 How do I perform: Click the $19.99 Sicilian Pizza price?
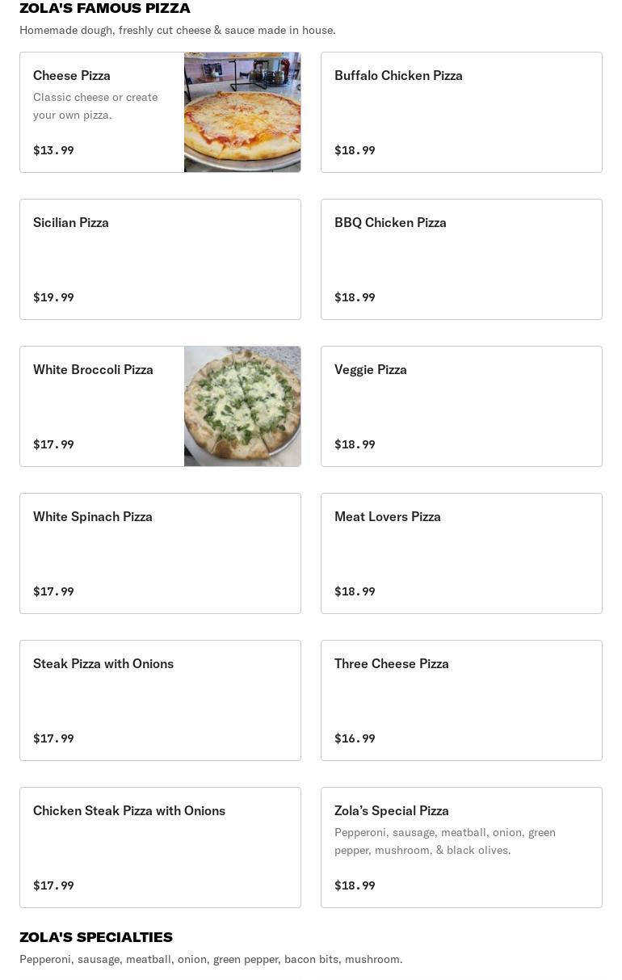pos(53,297)
